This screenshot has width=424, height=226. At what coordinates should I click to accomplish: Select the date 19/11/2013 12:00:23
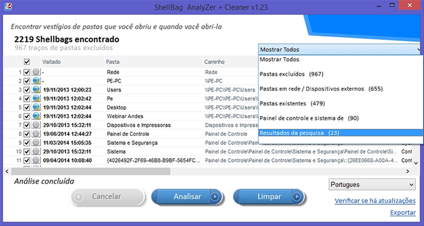pyautogui.click(x=67, y=90)
